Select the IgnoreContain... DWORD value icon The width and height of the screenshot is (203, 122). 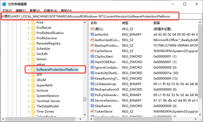[x=92, y=68]
